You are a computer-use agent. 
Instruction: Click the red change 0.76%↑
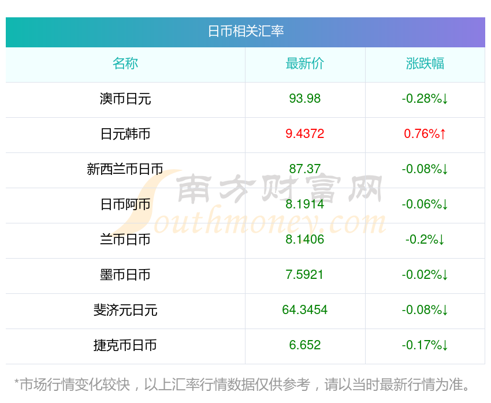[x=425, y=134]
